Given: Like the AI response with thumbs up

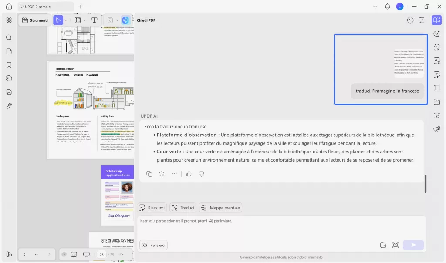Looking at the screenshot, I should (189, 174).
